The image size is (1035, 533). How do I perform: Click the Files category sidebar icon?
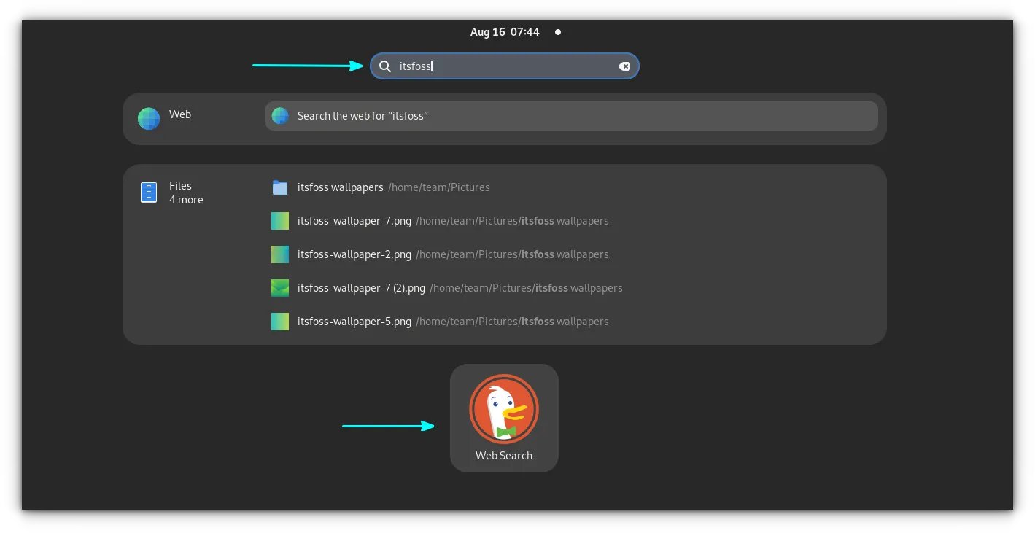148,192
